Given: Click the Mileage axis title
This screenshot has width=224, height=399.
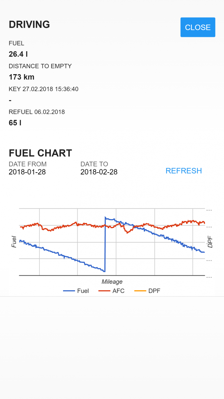Looking at the screenshot, I should coord(112,282).
